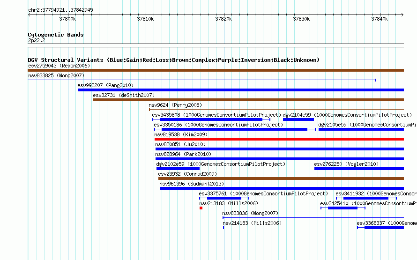Select the blue esv3425410 bar
Viewport: 417px width, 260px height.
[x=343, y=208]
